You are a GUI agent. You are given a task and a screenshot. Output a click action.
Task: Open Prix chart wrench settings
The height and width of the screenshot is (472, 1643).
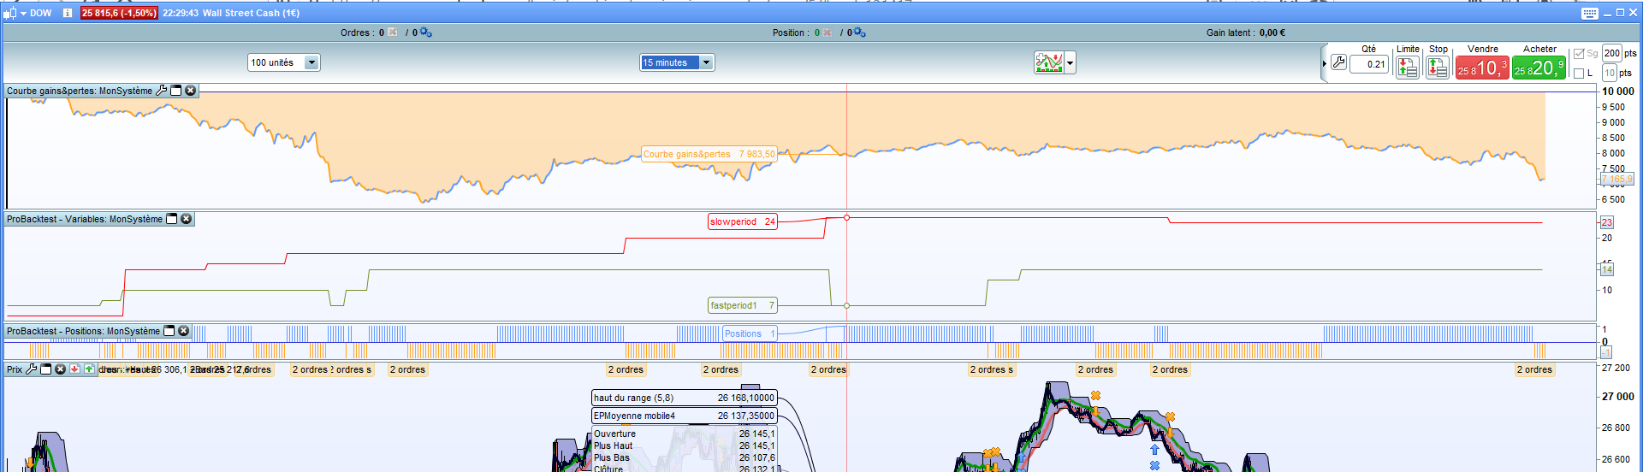point(32,369)
